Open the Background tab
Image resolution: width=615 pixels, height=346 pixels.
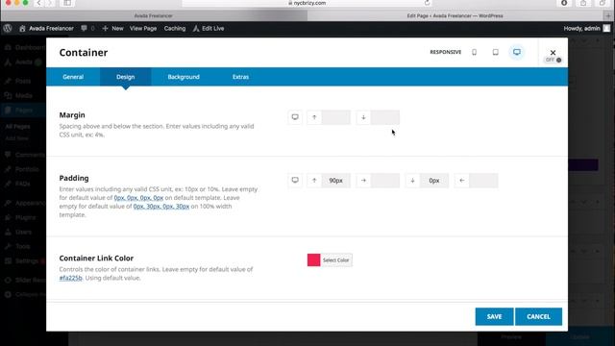184,77
